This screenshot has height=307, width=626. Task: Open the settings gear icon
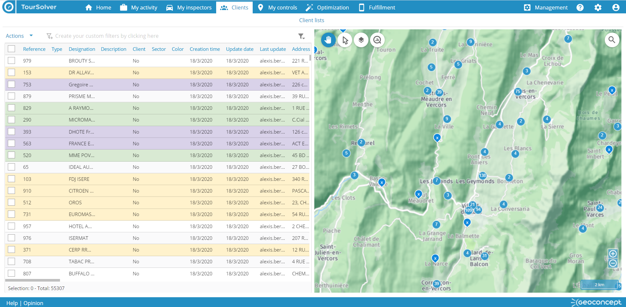(x=598, y=7)
